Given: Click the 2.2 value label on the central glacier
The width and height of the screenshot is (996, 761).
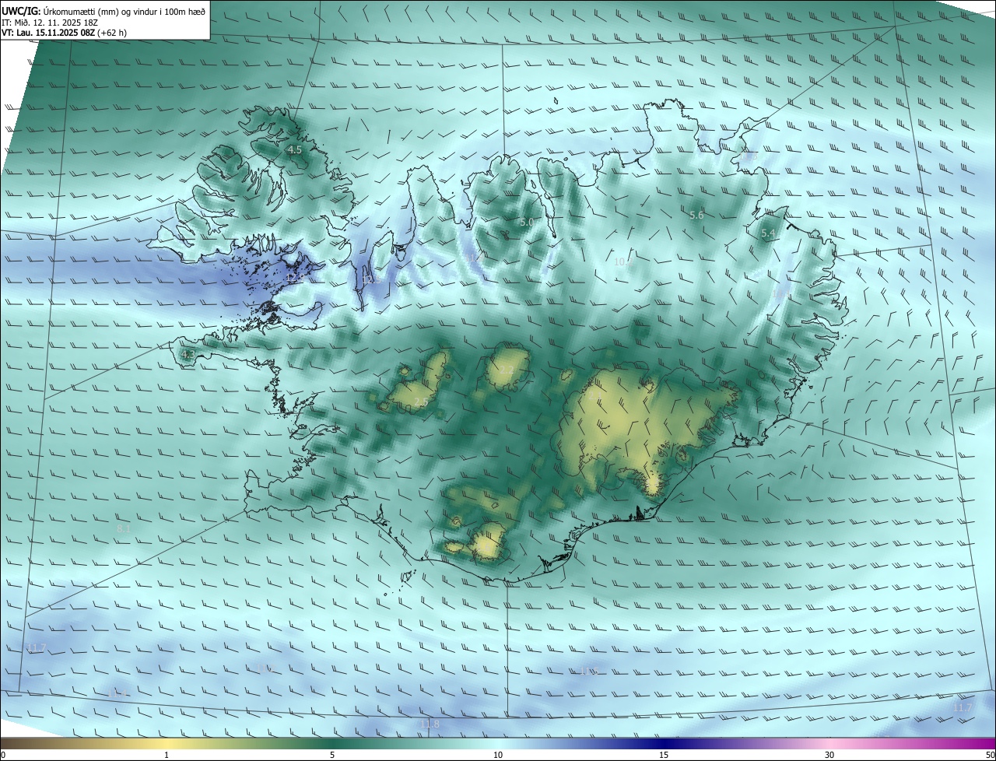Looking at the screenshot, I should [x=507, y=370].
